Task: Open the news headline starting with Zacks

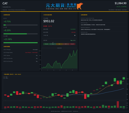Action: point(93,25)
